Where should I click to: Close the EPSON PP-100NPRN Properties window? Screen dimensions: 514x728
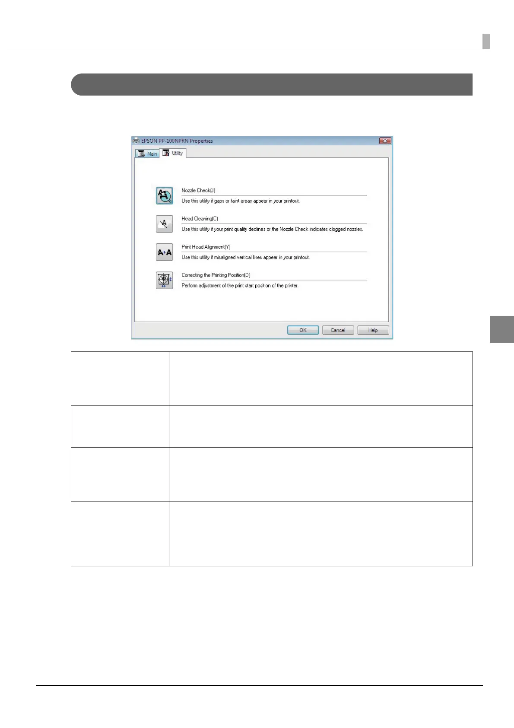[384, 140]
